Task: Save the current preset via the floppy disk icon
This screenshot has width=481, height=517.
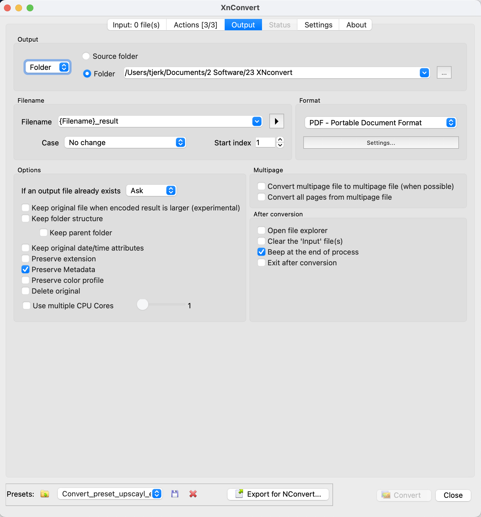Action: [x=175, y=494]
